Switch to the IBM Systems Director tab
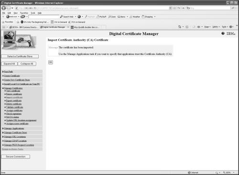The image size is (239, 175). tap(23, 27)
